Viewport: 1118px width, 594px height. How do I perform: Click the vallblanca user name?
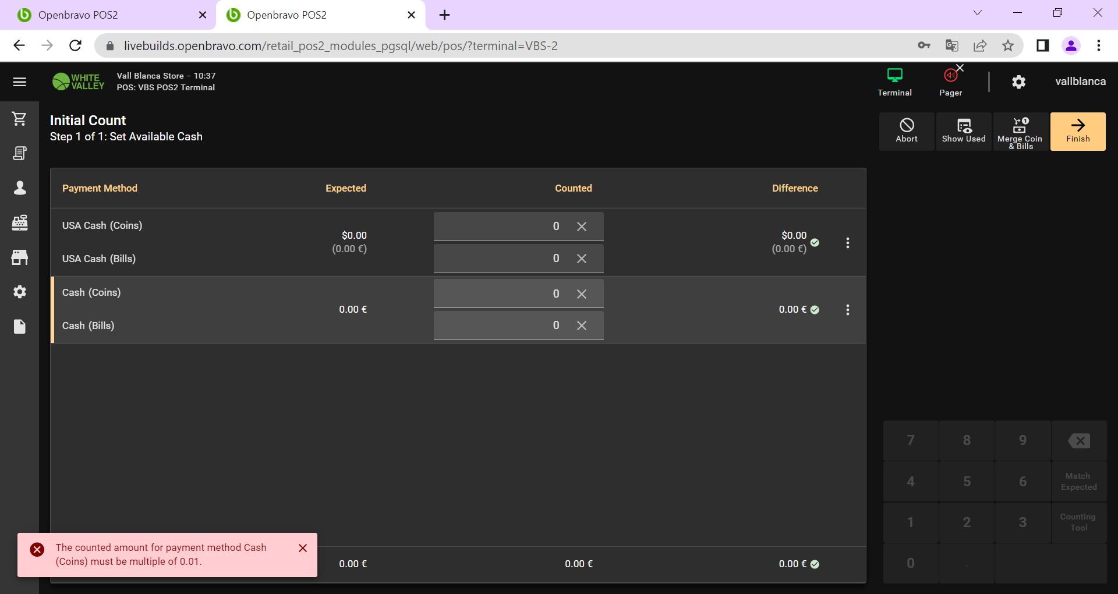tap(1080, 82)
